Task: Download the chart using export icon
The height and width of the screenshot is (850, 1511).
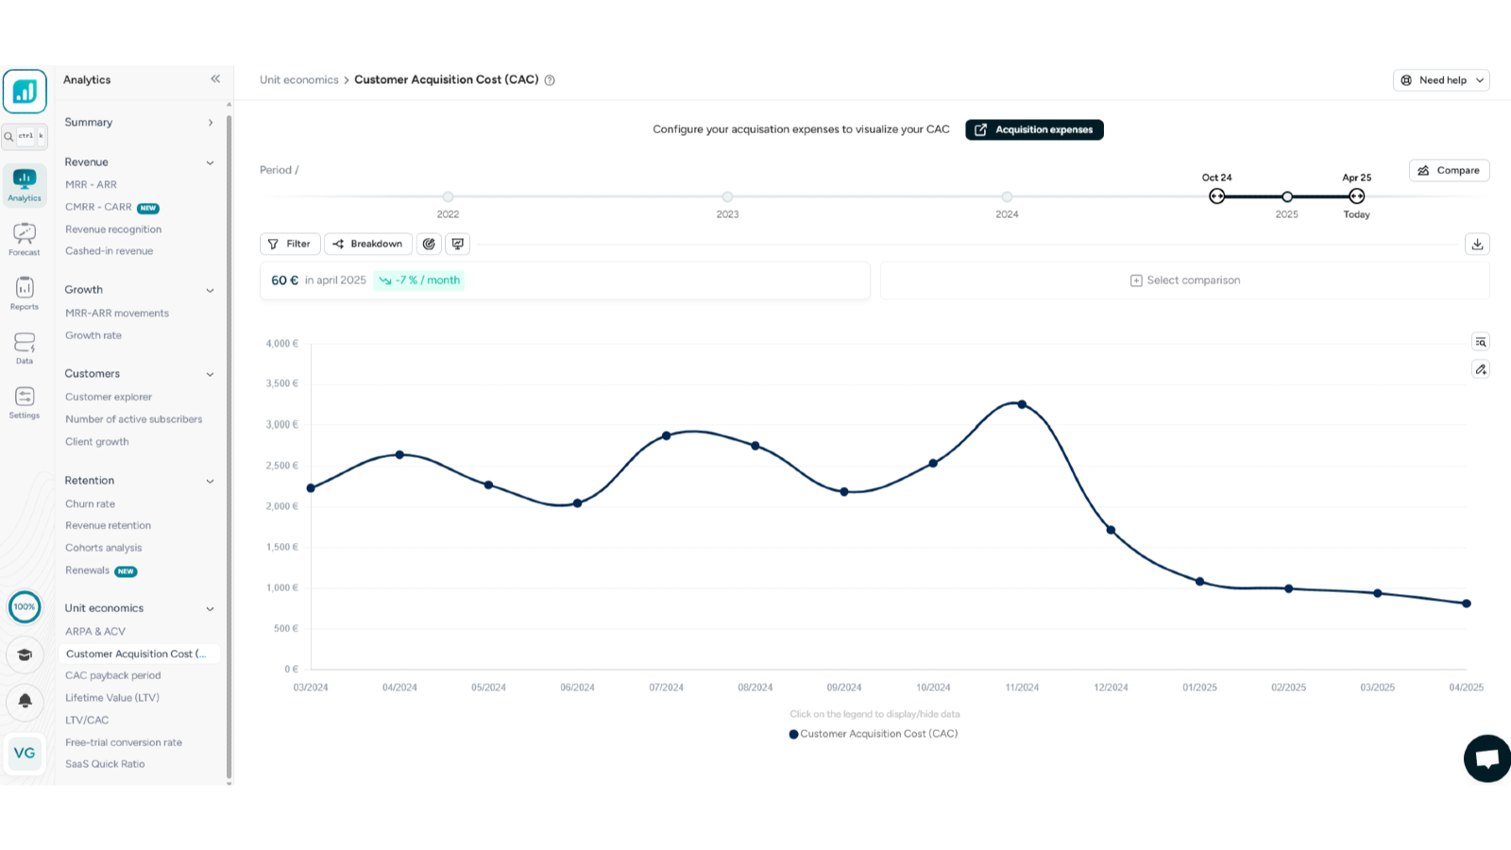Action: click(x=1477, y=245)
